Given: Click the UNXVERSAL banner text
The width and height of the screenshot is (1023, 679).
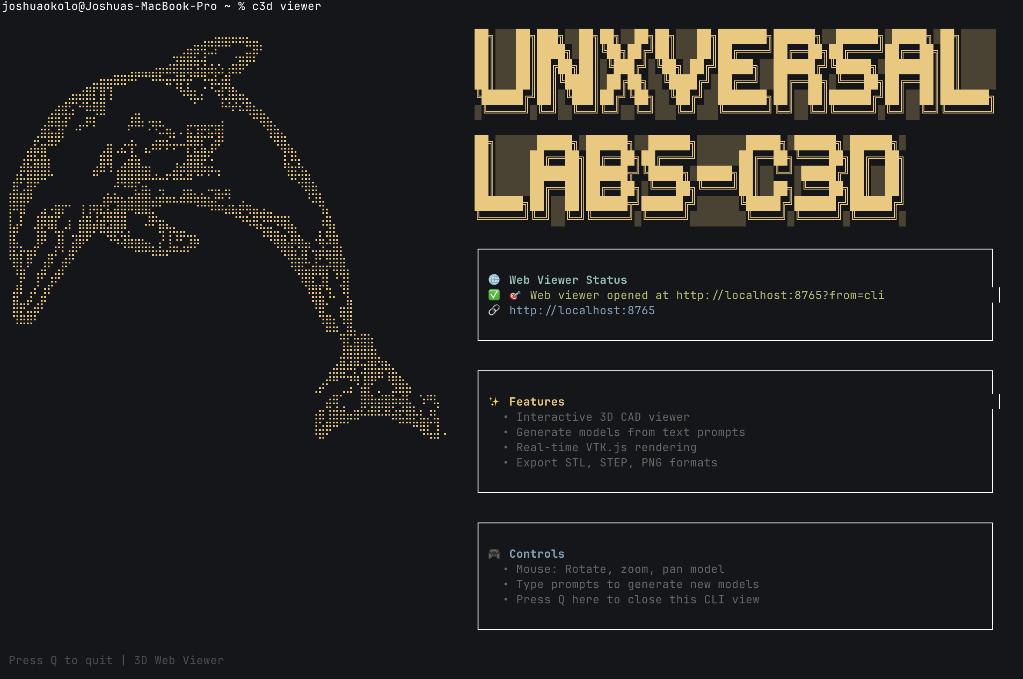Looking at the screenshot, I should coord(734,72).
